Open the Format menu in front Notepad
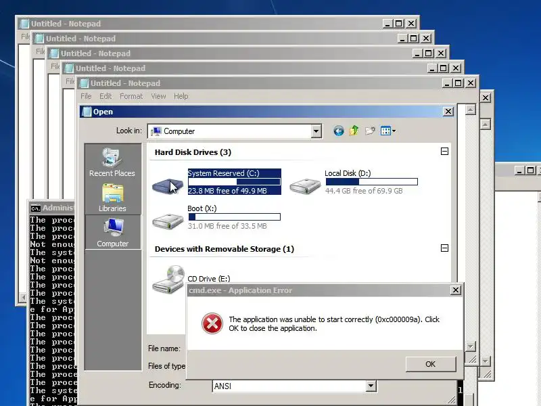Image resolution: width=541 pixels, height=406 pixels. tap(131, 96)
